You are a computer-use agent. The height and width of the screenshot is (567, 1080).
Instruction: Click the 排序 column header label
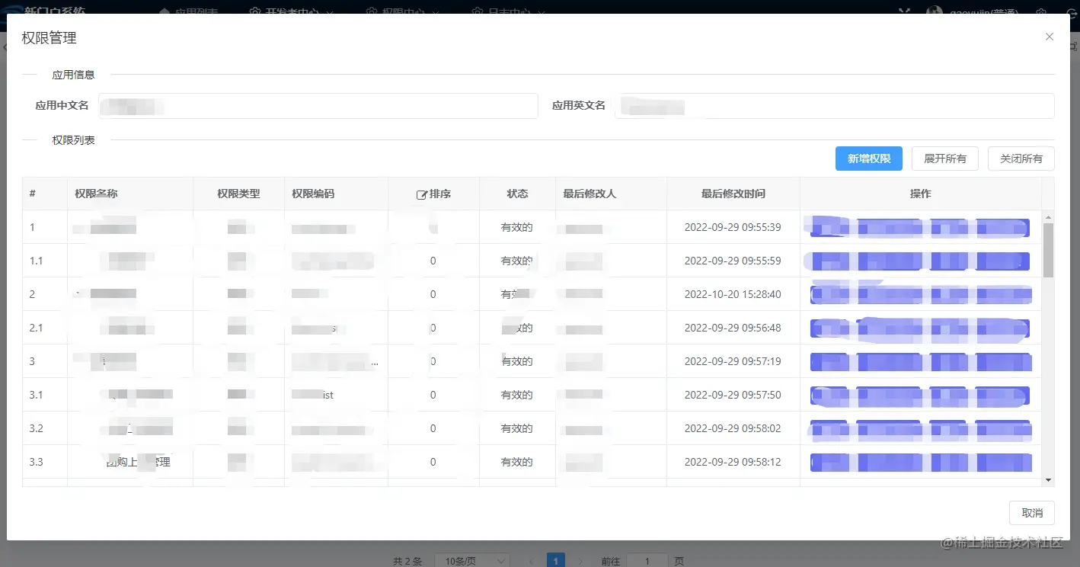coord(440,194)
